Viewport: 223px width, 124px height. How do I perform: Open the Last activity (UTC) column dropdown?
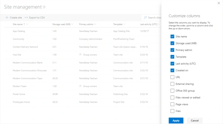click(x=159, y=24)
